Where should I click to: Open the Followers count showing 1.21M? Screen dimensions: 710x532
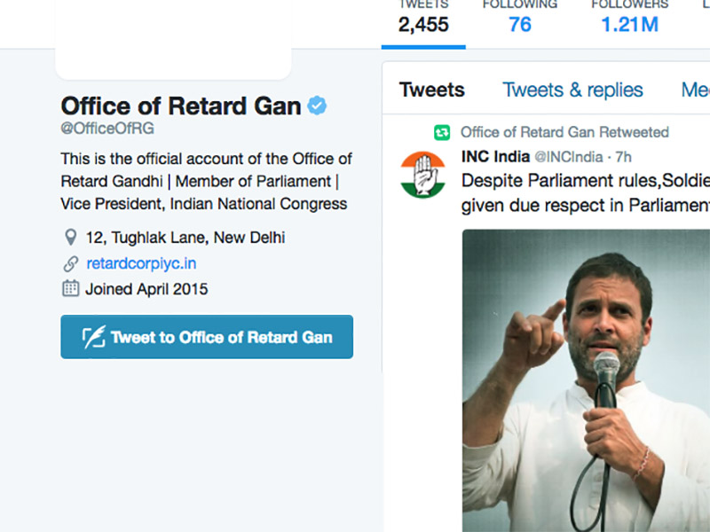point(630,19)
